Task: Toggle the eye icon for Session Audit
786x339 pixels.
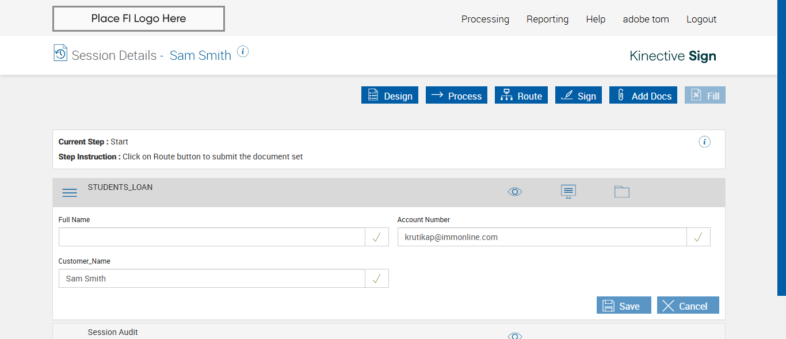Action: (515, 336)
